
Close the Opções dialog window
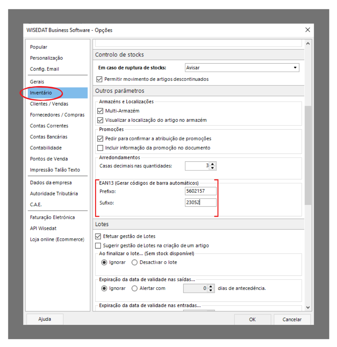[x=308, y=30]
